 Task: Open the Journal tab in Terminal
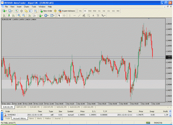click(x=58, y=118)
